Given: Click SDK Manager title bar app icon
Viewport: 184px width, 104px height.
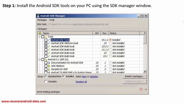Looking at the screenshot, I should [38, 16].
